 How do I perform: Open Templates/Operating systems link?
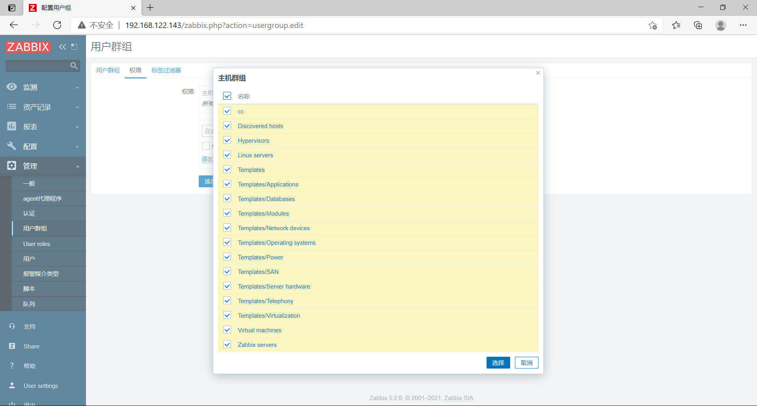277,242
